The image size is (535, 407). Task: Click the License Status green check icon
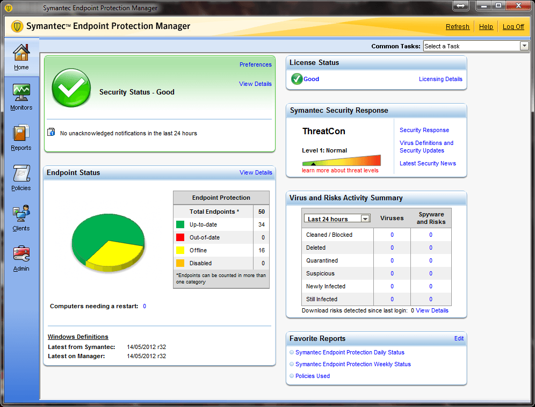tap(297, 79)
